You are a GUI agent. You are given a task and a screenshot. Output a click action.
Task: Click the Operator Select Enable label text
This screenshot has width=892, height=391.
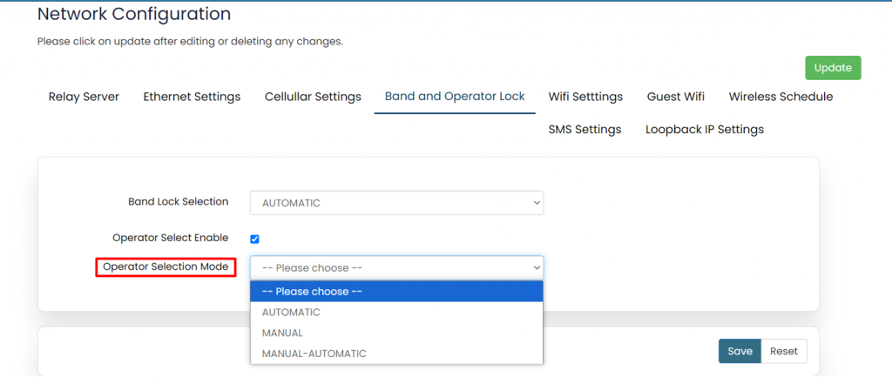pyautogui.click(x=170, y=238)
